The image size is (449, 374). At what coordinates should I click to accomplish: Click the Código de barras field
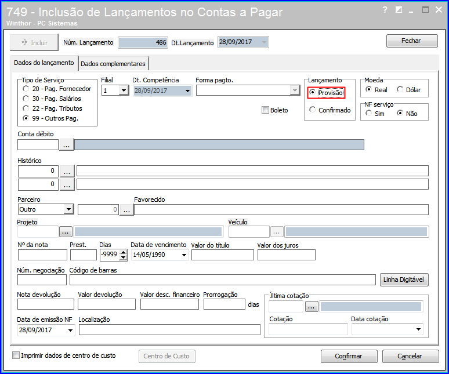point(223,280)
